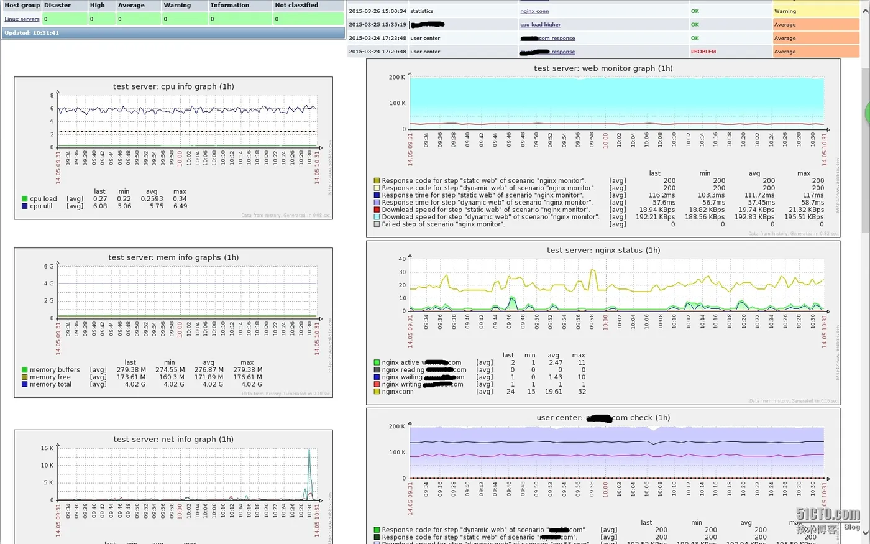
Task: Click the green cpu load legend swatch
Action: pyautogui.click(x=25, y=199)
